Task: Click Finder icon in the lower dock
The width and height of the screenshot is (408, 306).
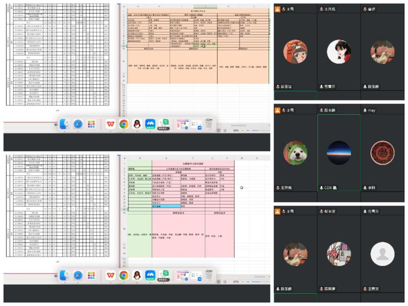Action: 65,275
